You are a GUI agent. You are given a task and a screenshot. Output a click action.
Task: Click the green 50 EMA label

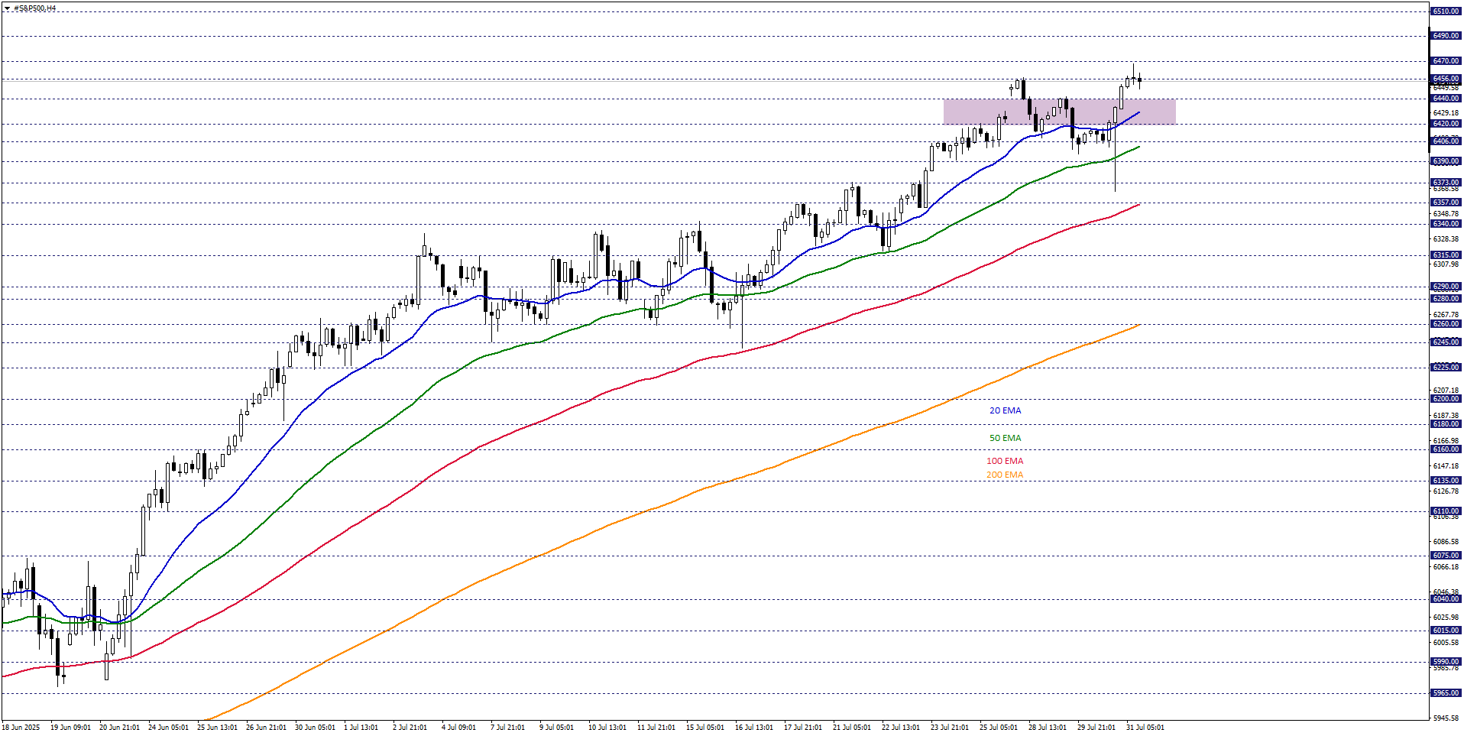(1005, 438)
